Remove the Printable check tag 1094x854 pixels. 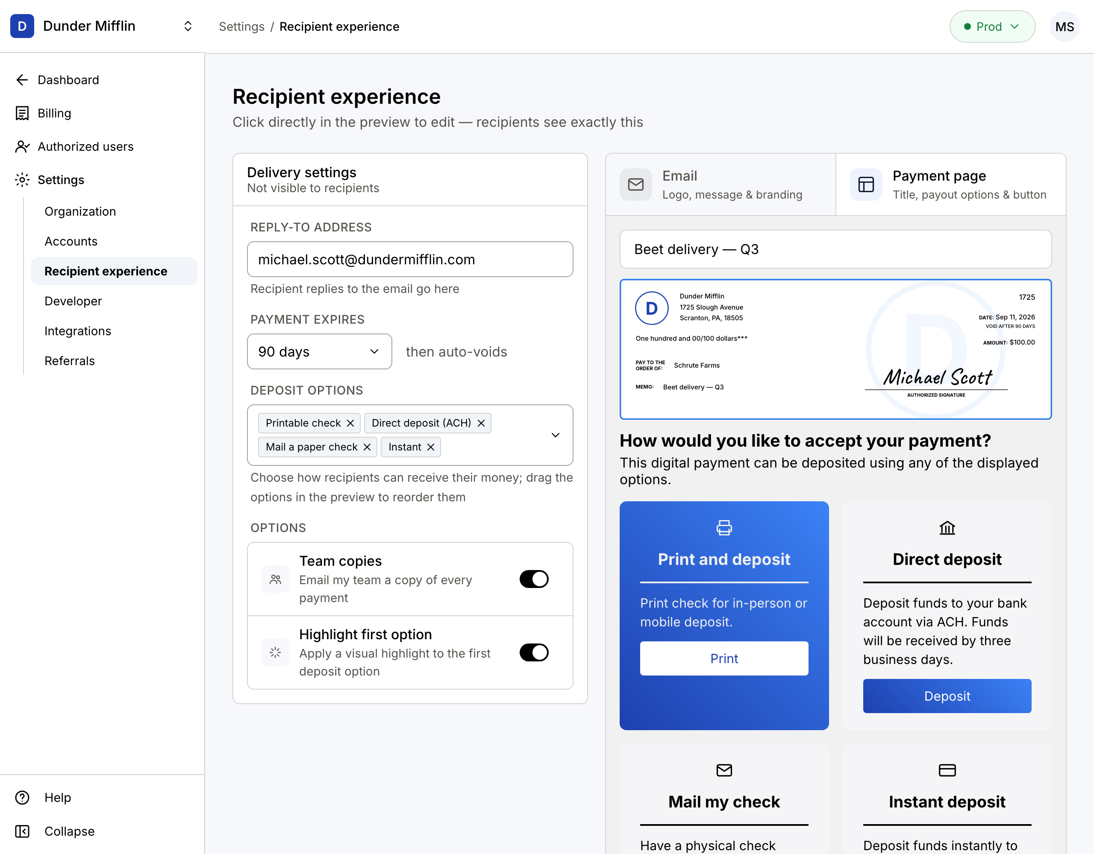[350, 423]
